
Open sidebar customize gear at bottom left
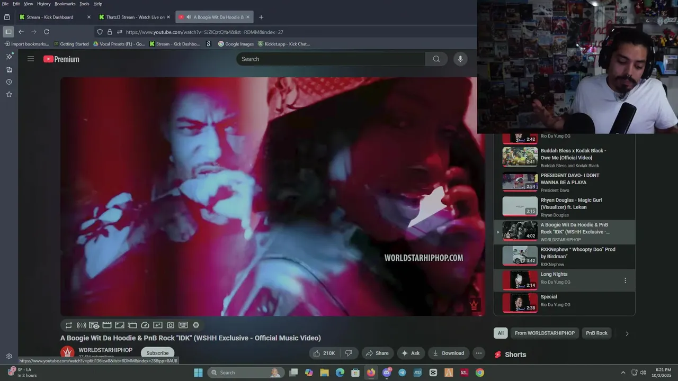[9, 357]
